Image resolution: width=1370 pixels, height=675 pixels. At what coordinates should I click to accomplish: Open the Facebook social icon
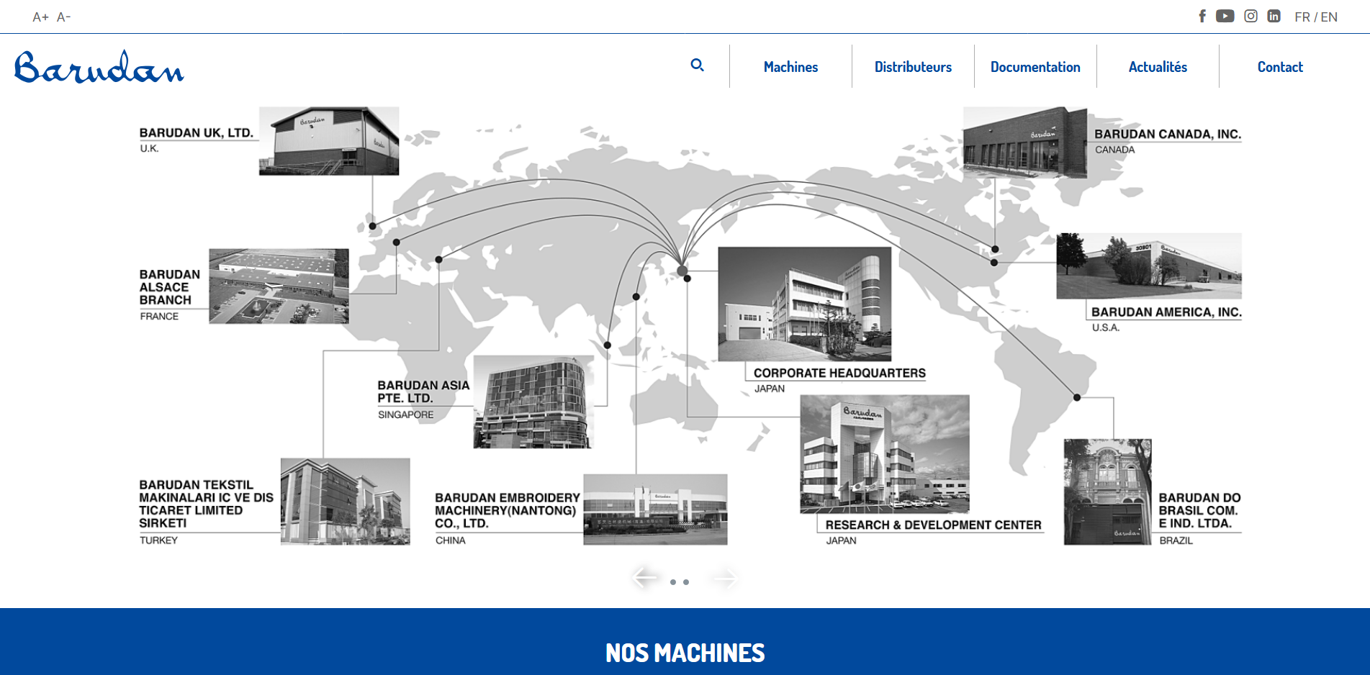[1202, 16]
